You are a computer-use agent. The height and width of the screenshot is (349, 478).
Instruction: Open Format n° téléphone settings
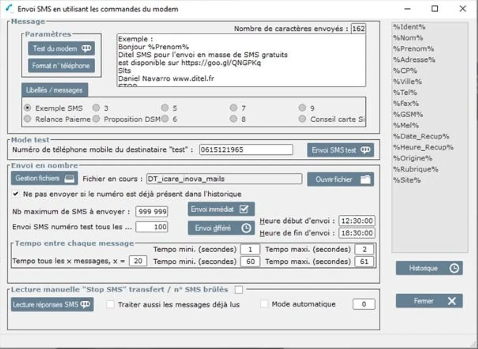tap(61, 66)
